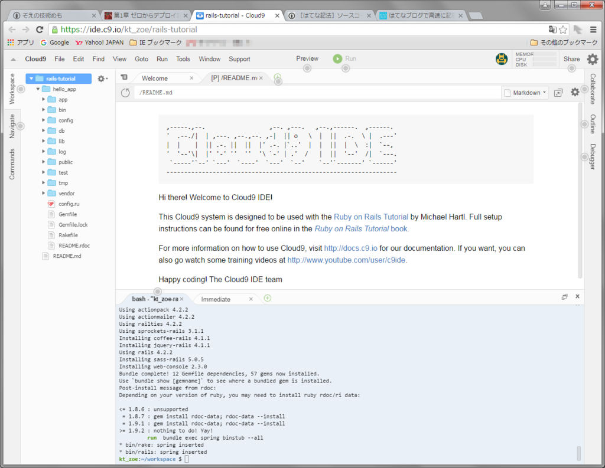The height and width of the screenshot is (468, 605).
Task: Open the workspace tree settings gear
Action: pyautogui.click(x=103, y=78)
